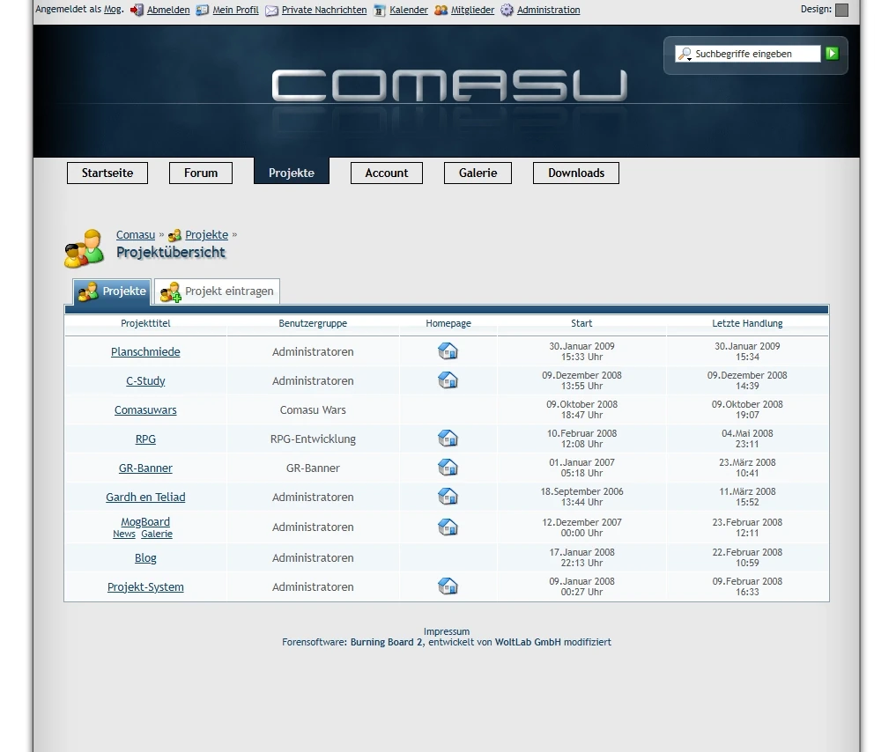Click the Start column header
Viewport: 896px width, 752px height.
[581, 323]
